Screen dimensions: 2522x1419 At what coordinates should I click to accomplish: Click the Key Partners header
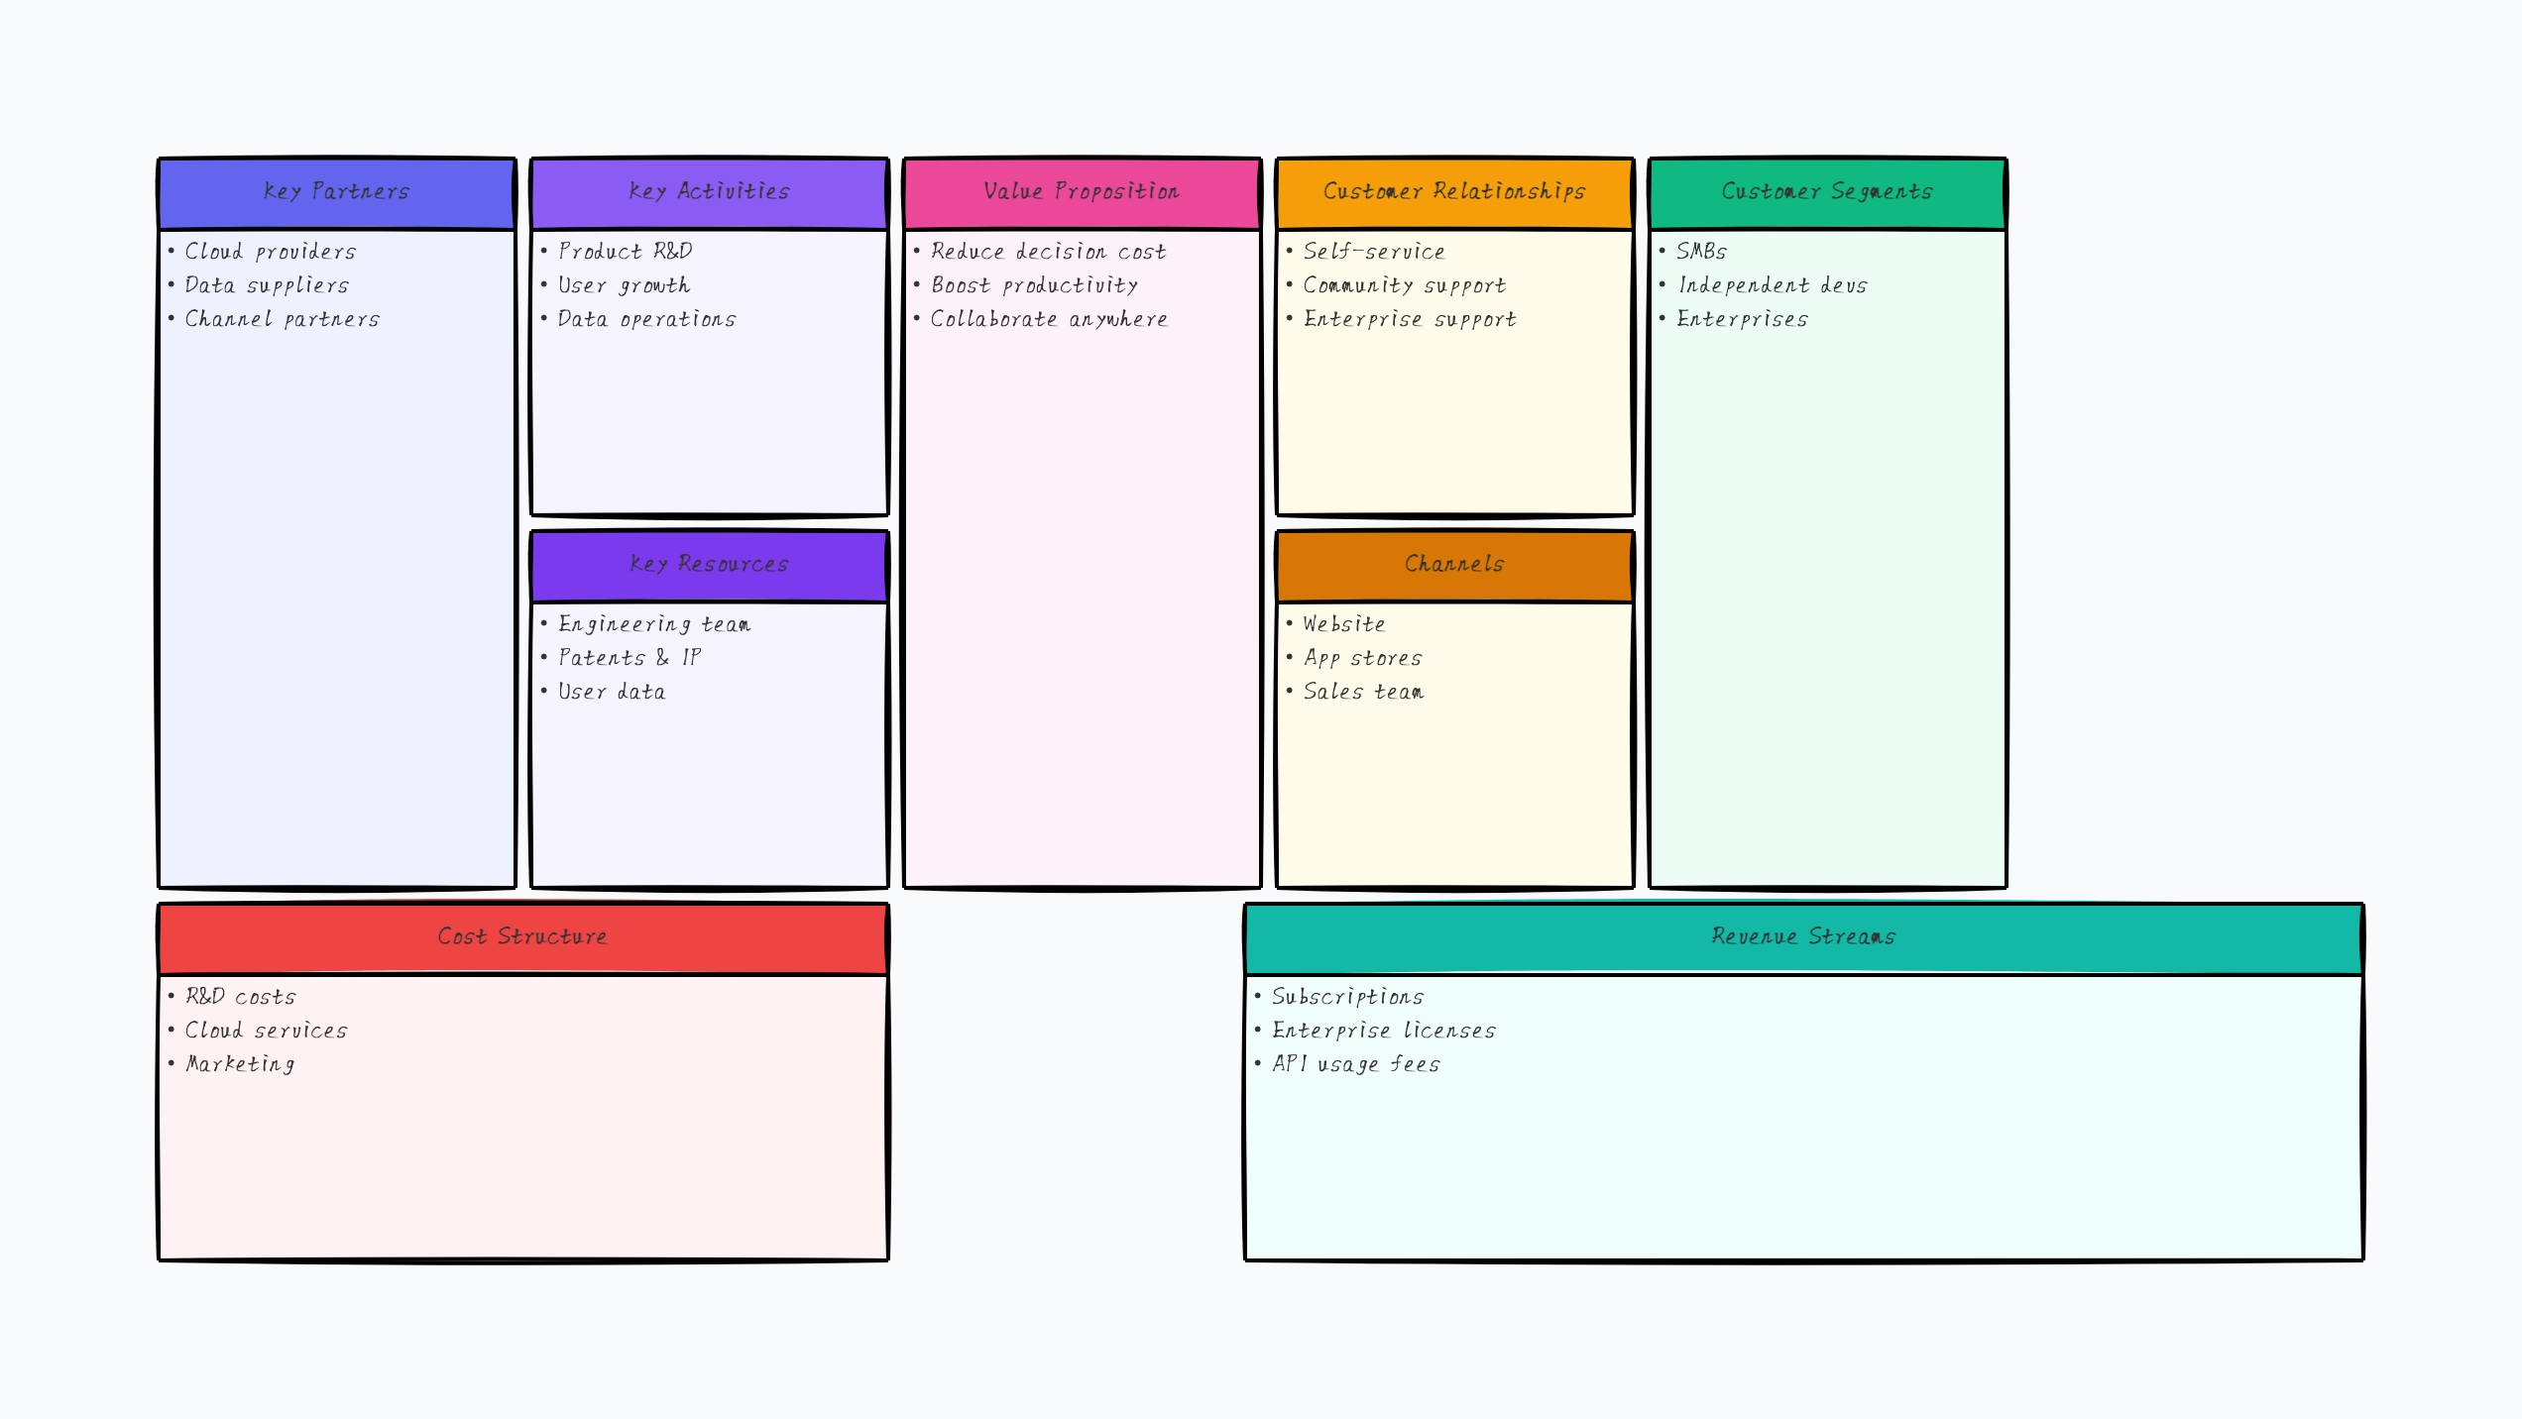tap(336, 191)
